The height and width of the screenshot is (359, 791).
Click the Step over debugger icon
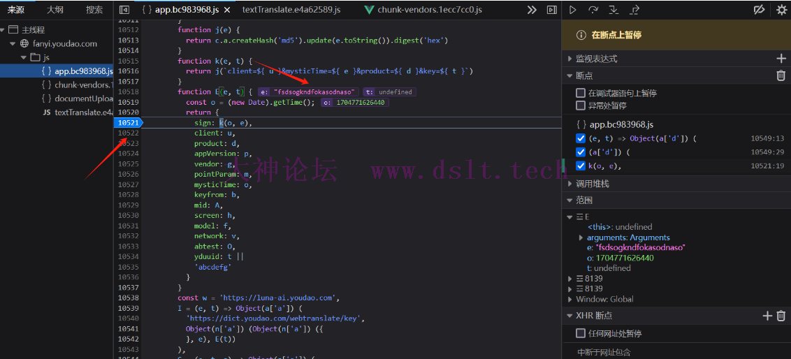593,10
